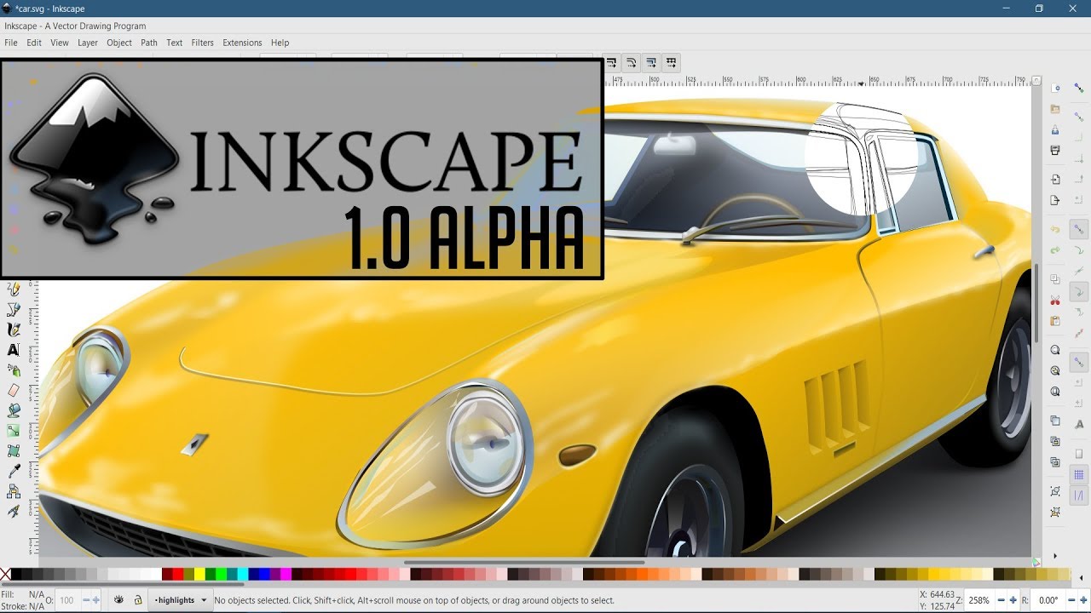The height and width of the screenshot is (613, 1091).
Task: Click the Duplicate object icon
Action: point(1055,420)
